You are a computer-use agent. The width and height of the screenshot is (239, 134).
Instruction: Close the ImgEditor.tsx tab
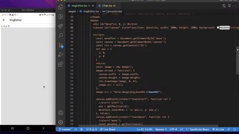[93, 6]
